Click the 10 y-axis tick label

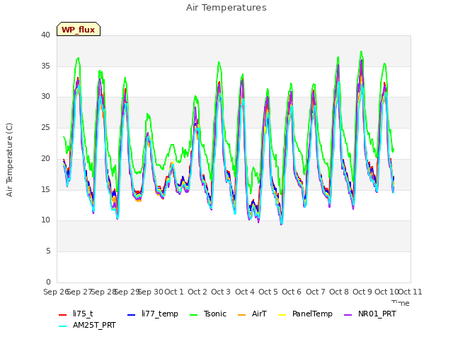pos(45,220)
